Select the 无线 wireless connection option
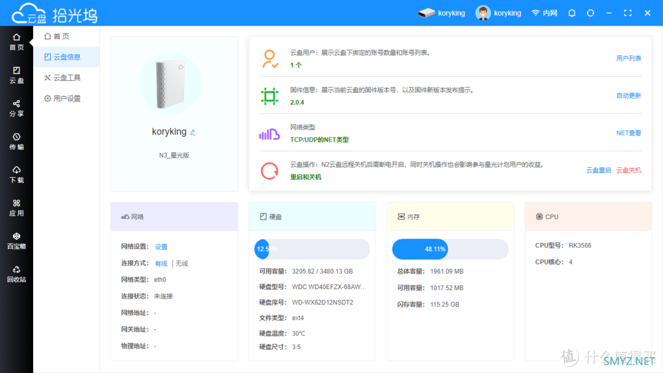This screenshot has height=373, width=663. pos(182,264)
